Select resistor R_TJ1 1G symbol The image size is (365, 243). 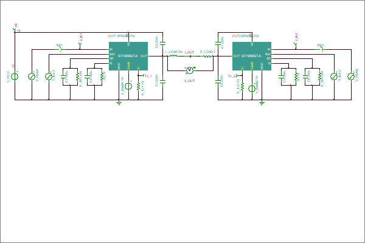pyautogui.click(x=138, y=86)
